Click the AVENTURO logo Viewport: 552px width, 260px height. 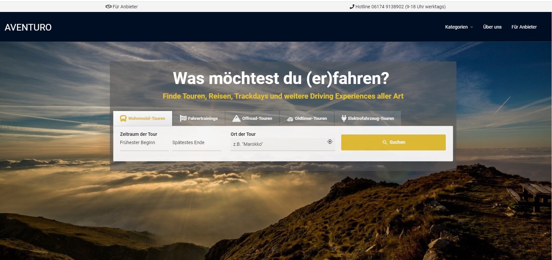coord(28,27)
